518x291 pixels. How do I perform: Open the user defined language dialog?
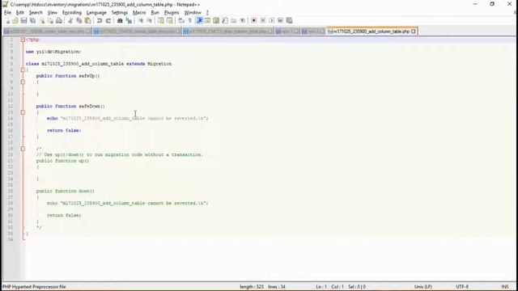click(x=207, y=21)
